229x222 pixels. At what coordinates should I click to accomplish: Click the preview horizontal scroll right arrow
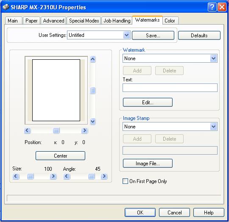click(x=84, y=130)
